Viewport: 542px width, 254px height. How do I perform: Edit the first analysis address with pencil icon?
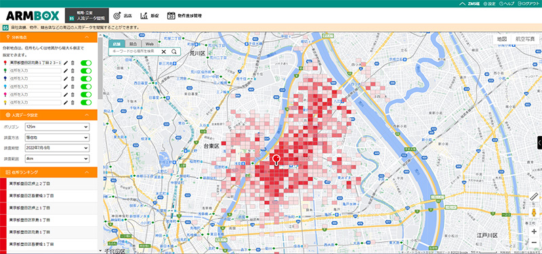[65, 63]
